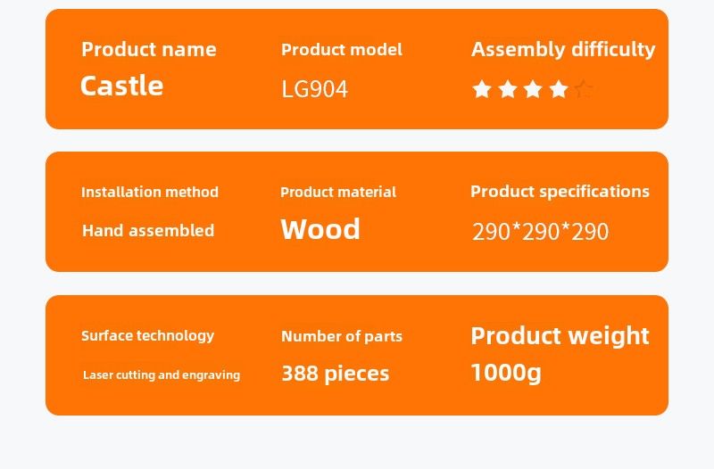The height and width of the screenshot is (469, 714).
Task: Click the "Product model" heading
Action: [x=341, y=49]
